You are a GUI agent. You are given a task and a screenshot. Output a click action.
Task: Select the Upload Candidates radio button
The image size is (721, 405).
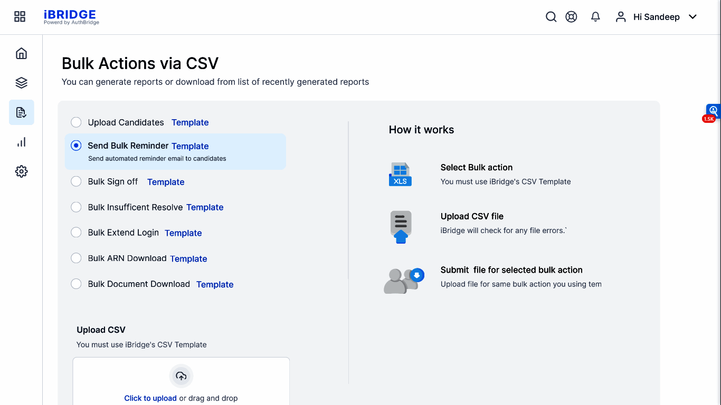[x=76, y=122]
